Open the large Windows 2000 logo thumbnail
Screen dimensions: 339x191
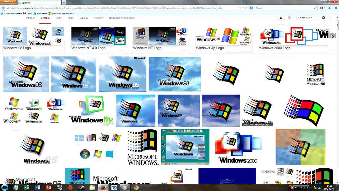click(238, 147)
